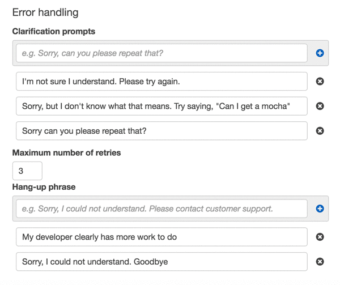Click the Maximum number of retries label
The height and width of the screenshot is (285, 340).
[66, 152]
